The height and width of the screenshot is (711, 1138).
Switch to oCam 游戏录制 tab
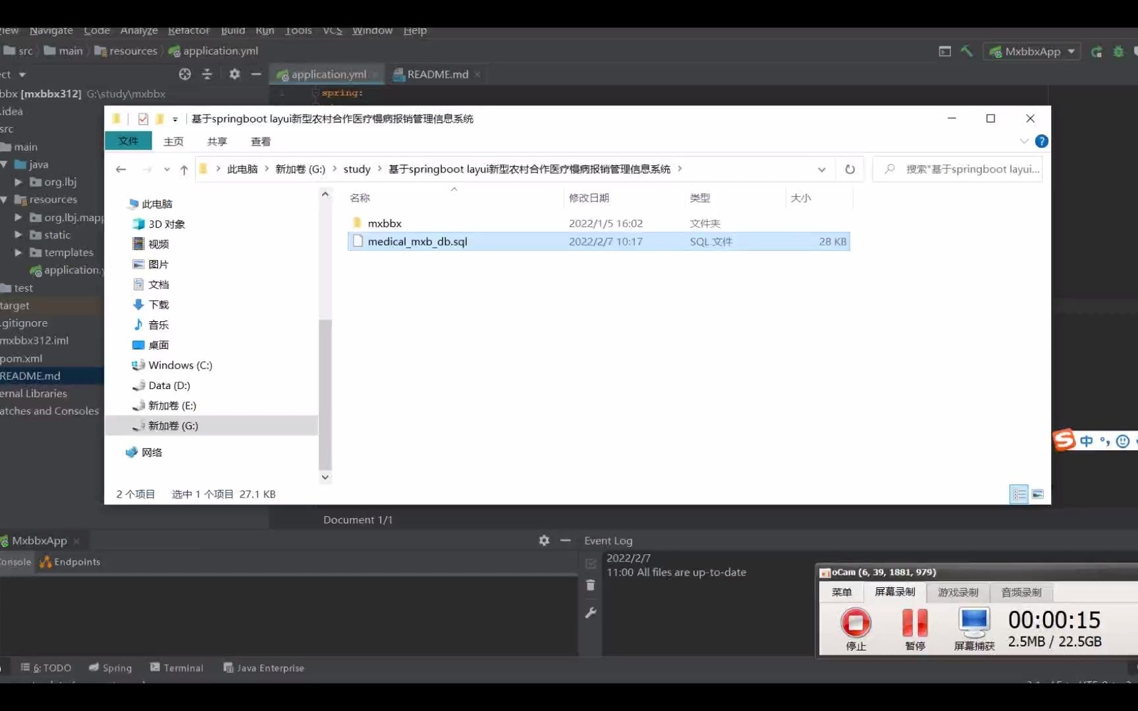(958, 592)
